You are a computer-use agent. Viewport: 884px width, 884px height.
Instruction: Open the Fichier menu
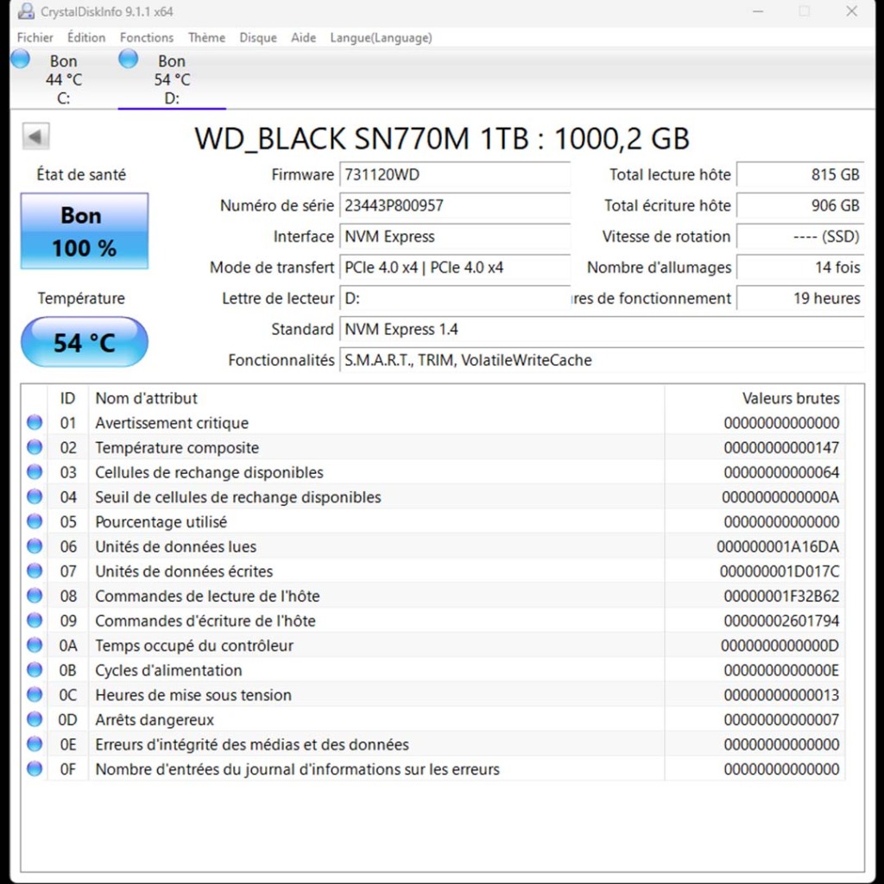click(x=35, y=38)
